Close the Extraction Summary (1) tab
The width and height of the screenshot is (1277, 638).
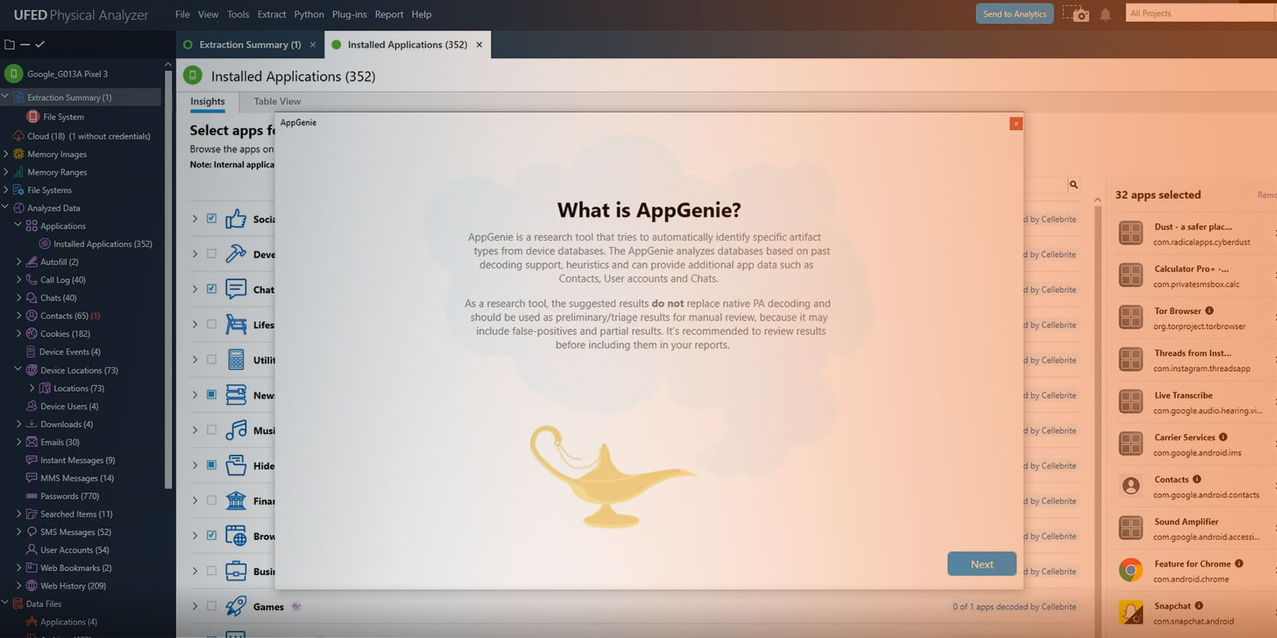pos(313,45)
